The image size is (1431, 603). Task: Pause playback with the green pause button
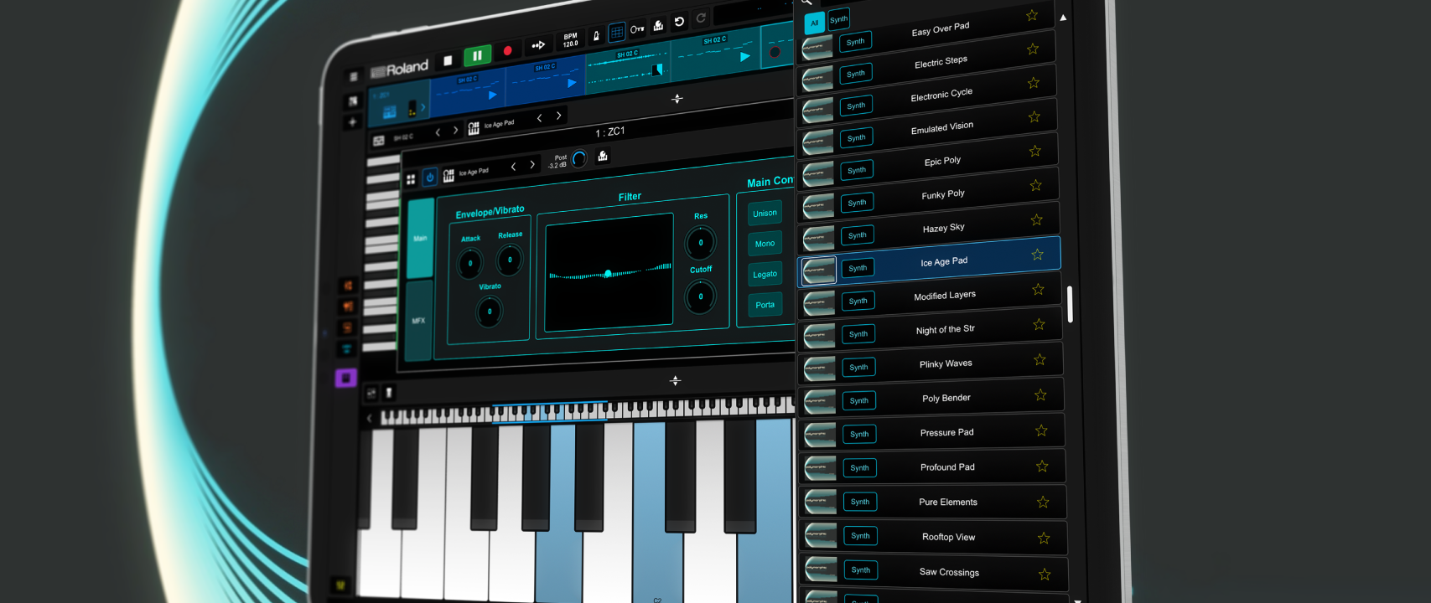pos(477,55)
